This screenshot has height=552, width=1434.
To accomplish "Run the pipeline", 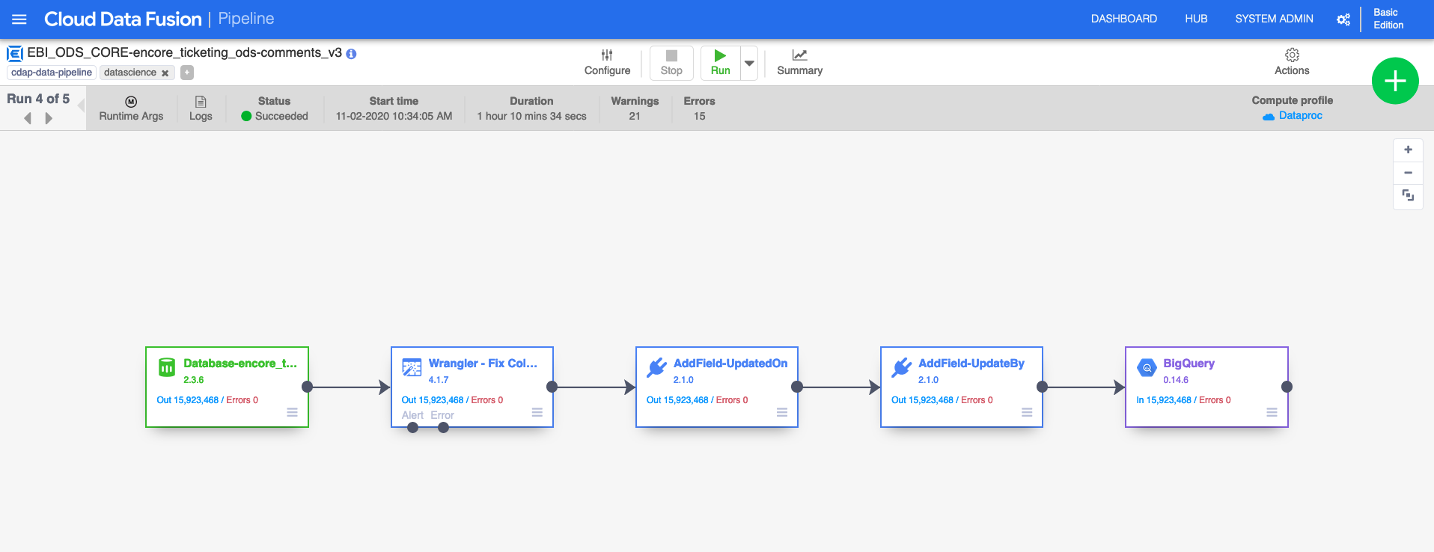I will click(720, 63).
